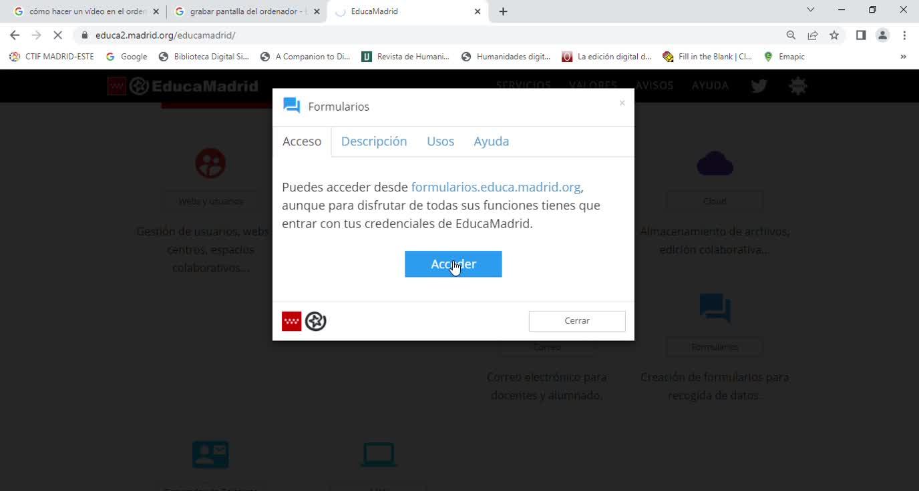This screenshot has width=919, height=491.
Task: Click the Webs y usuarios label button
Action: pos(210,201)
